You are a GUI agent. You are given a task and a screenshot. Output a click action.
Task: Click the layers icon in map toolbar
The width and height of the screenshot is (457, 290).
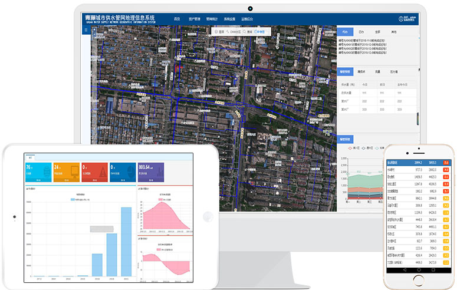click(x=216, y=32)
